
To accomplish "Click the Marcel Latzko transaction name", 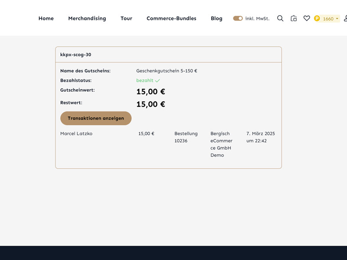I will click(76, 133).
